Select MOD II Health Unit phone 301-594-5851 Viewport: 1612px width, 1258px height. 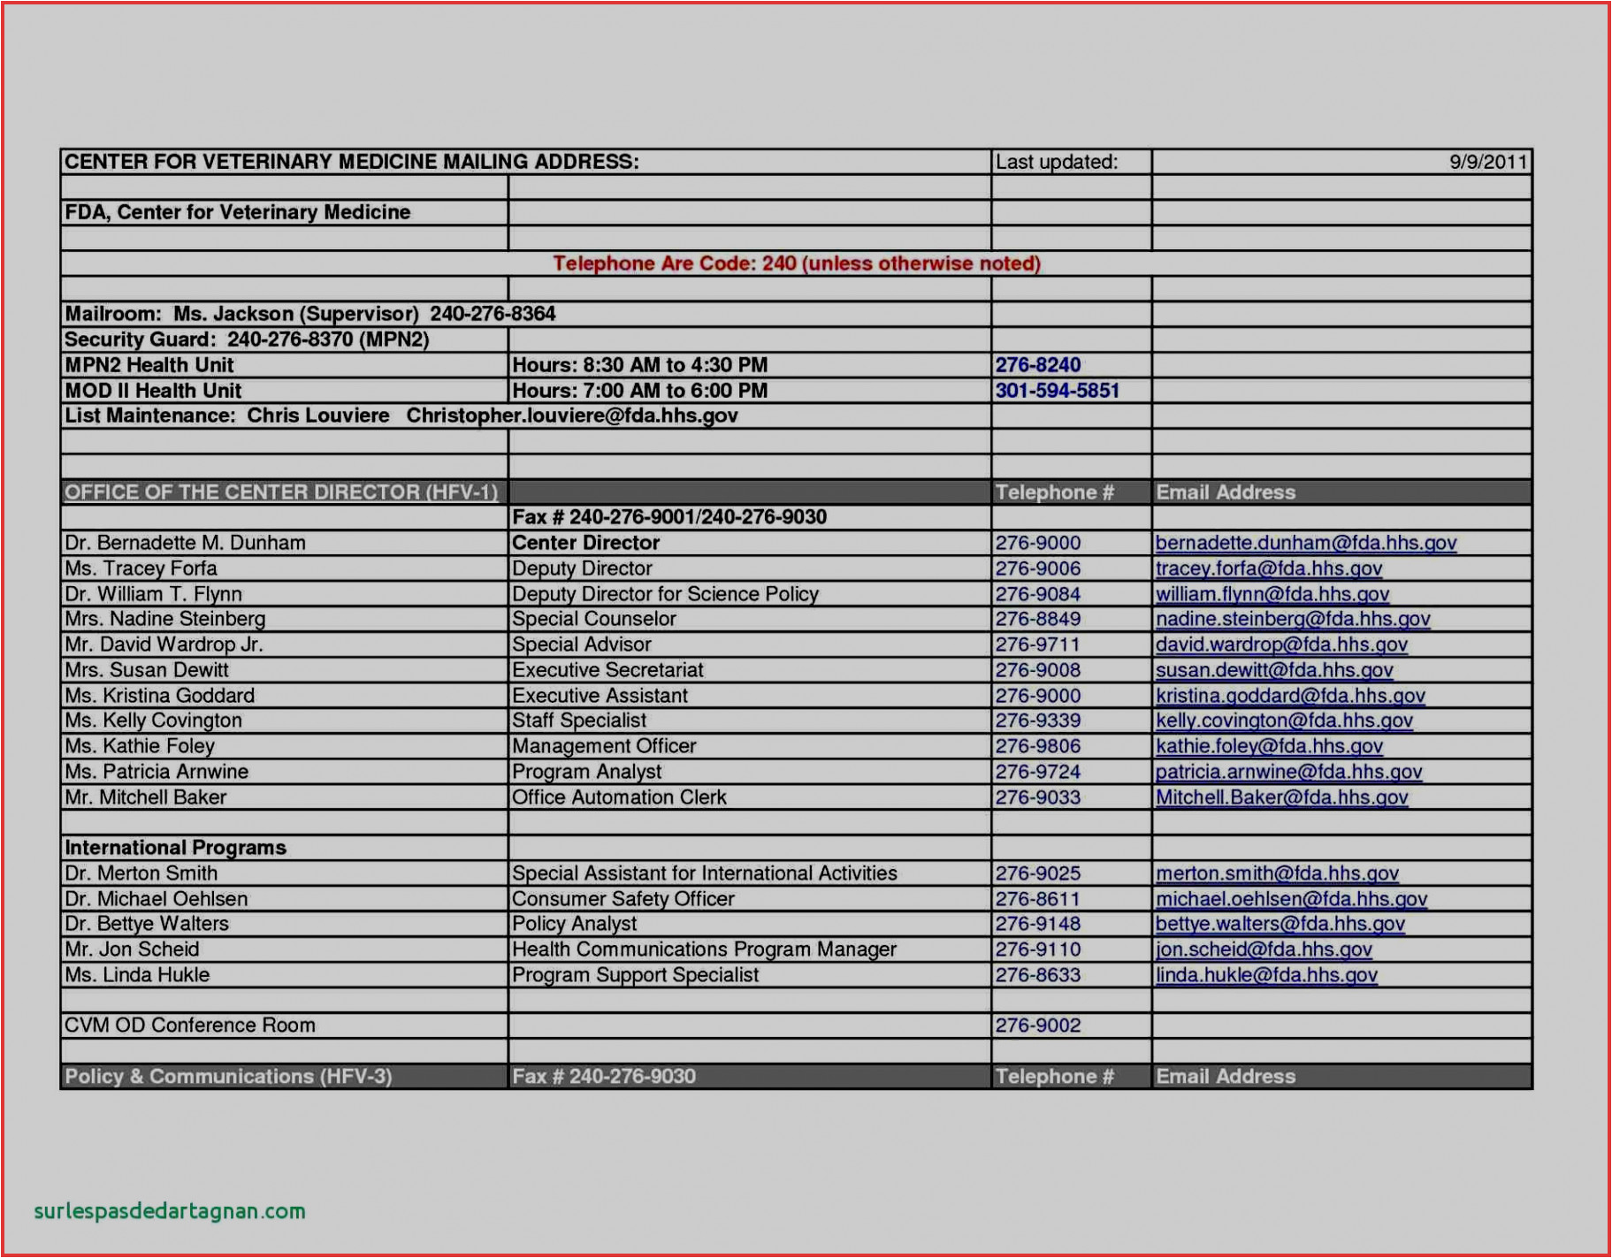[1057, 391]
